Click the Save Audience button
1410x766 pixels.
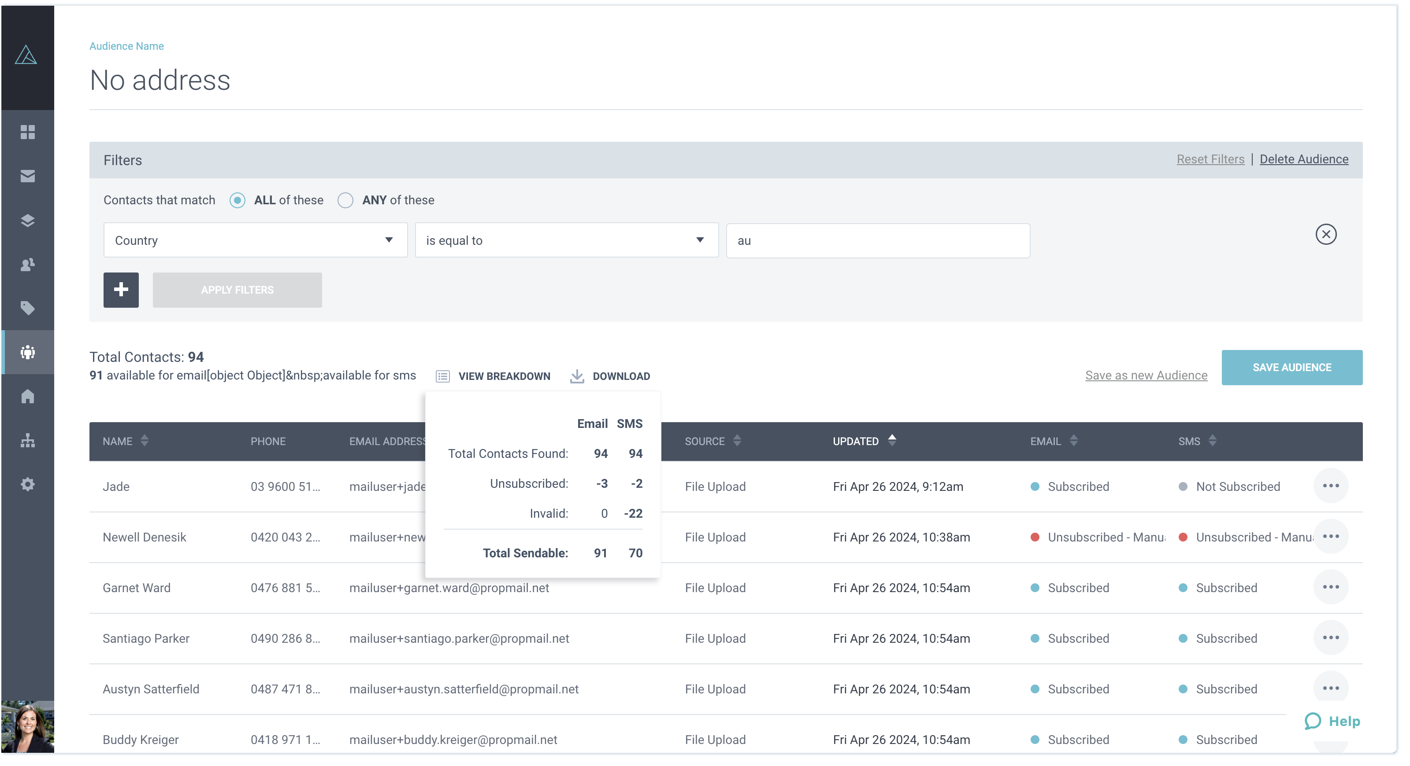1292,368
